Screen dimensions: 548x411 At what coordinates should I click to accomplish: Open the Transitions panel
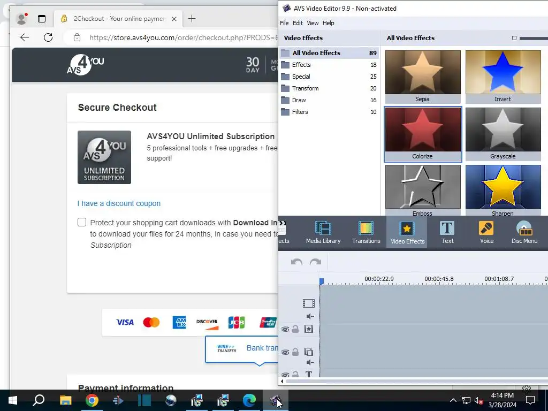point(366,232)
